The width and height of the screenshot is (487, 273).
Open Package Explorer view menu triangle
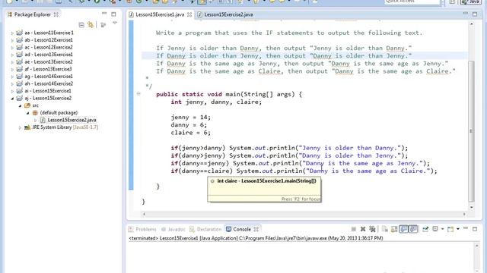click(115, 24)
